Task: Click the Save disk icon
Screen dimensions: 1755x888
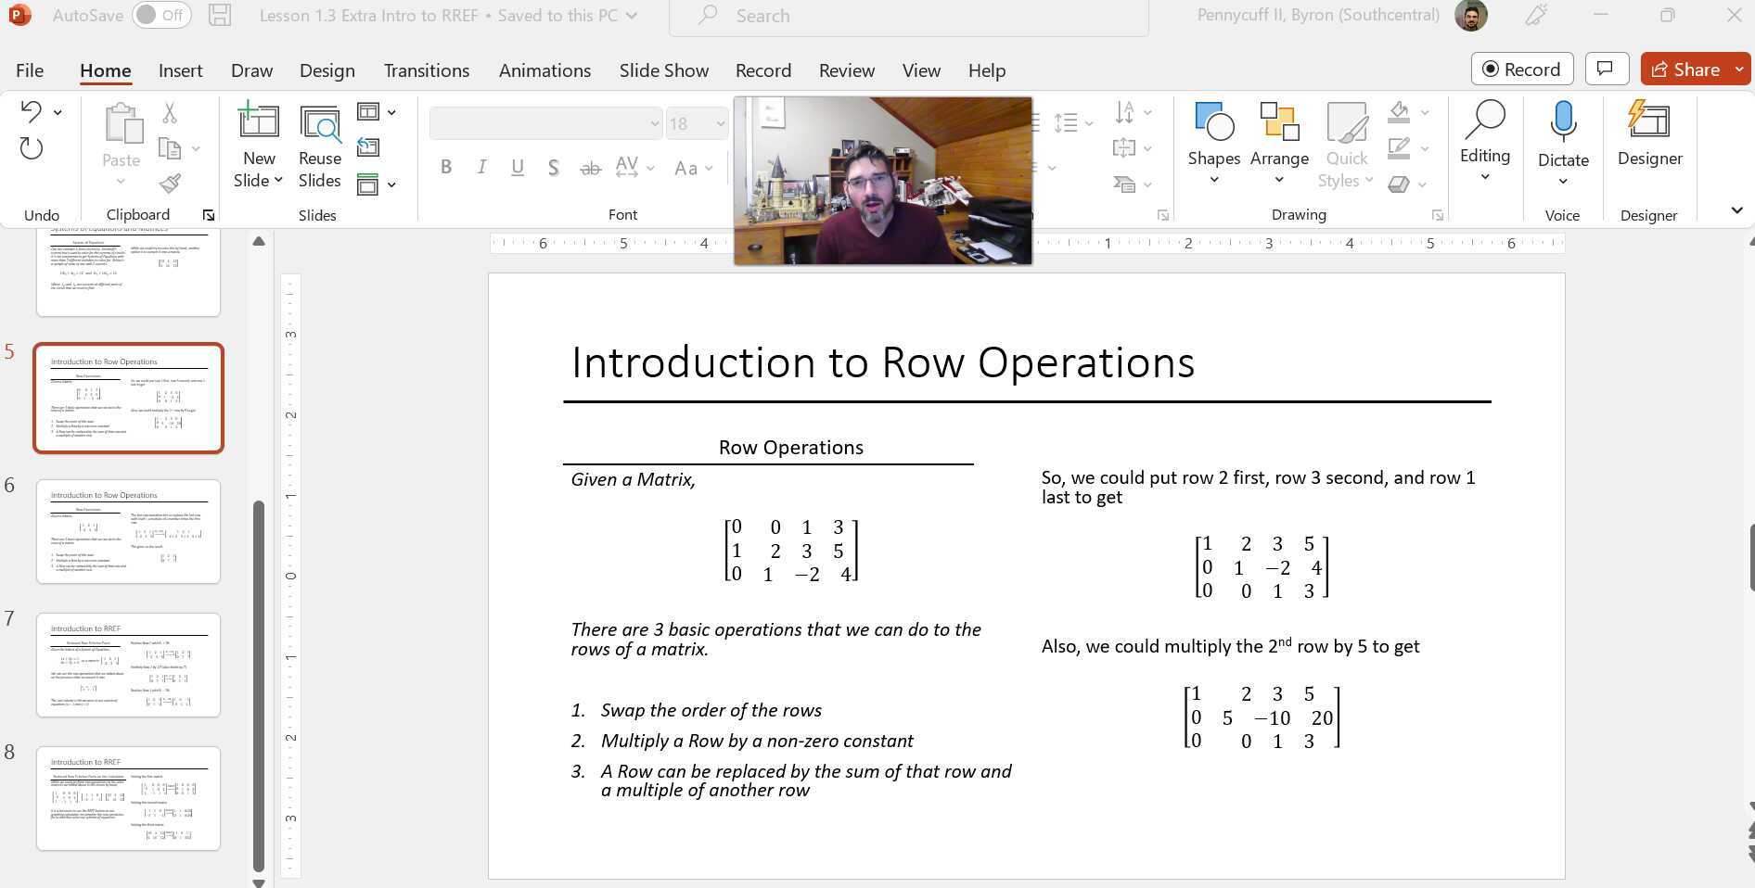Action: [x=220, y=16]
